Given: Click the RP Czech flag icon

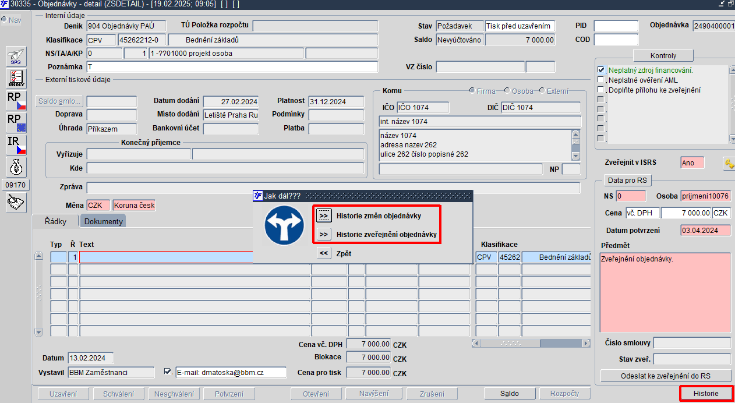Looking at the screenshot, I should click(x=16, y=101).
